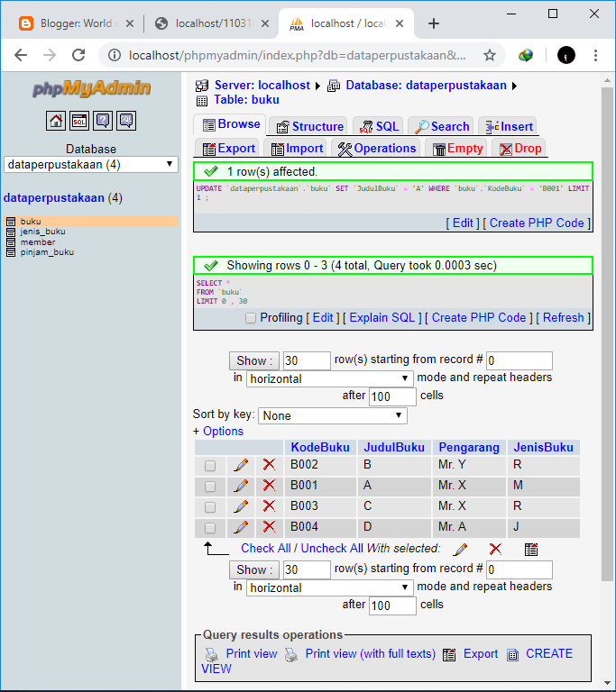Viewport: 616px width, 692px height.
Task: Open the lower horizontal mode dropdown
Action: (x=330, y=587)
